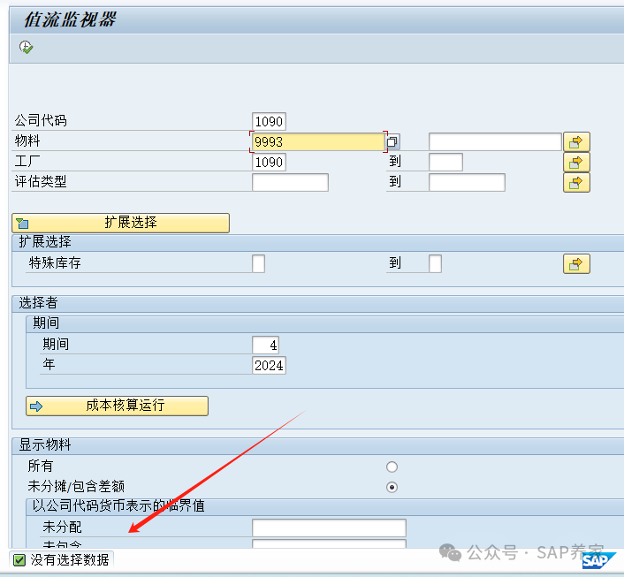The width and height of the screenshot is (624, 577).
Task: Click the valuation type (评估类型) from-field
Action: tap(290, 183)
